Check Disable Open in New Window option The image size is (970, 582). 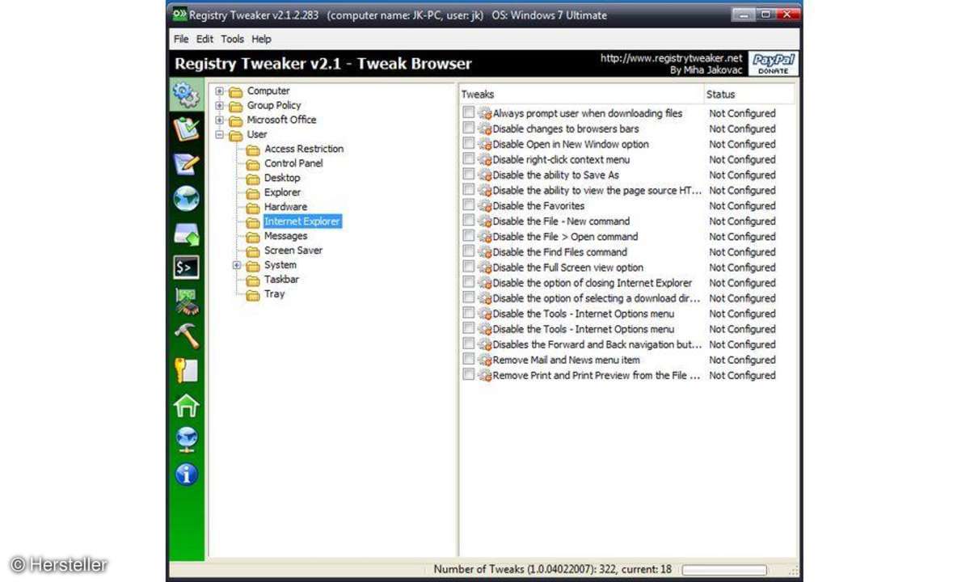tap(469, 144)
